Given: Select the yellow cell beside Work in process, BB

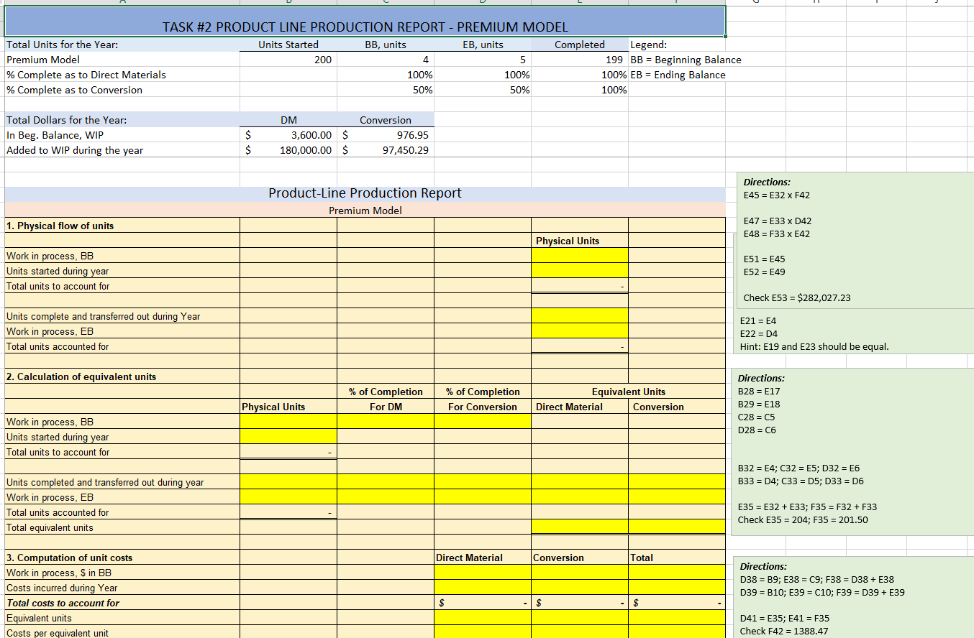Looking at the screenshot, I should coord(579,256).
